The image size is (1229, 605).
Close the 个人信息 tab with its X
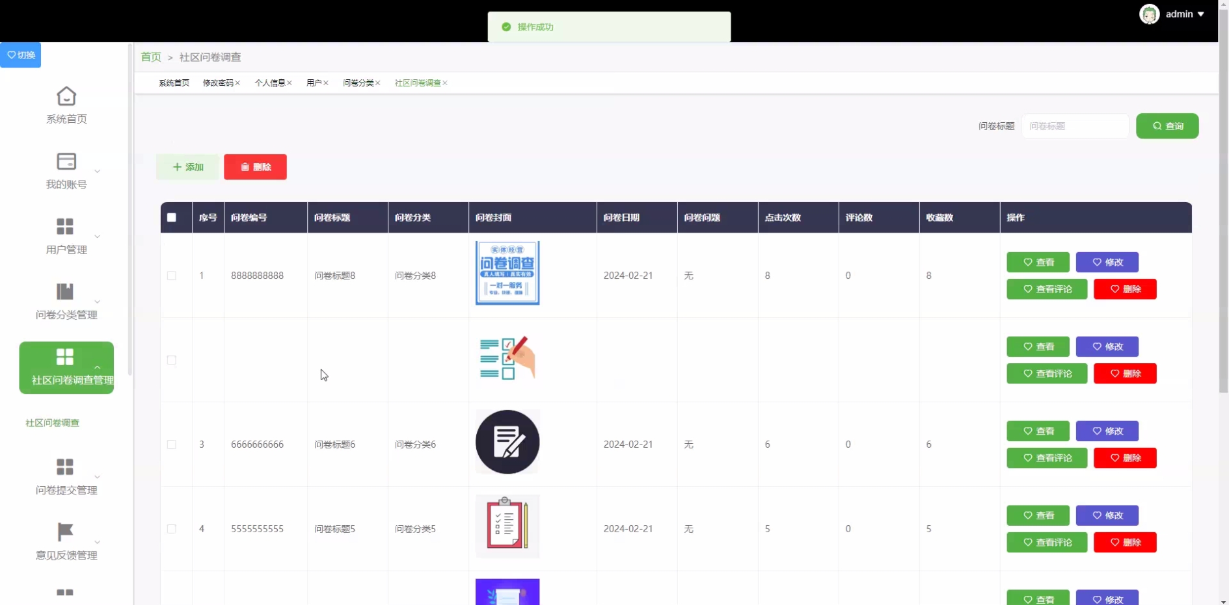point(290,83)
